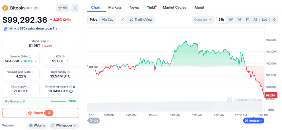Click the 99.29K current price label

(271, 96)
